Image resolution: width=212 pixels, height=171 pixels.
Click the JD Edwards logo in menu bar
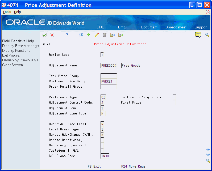(208, 12)
